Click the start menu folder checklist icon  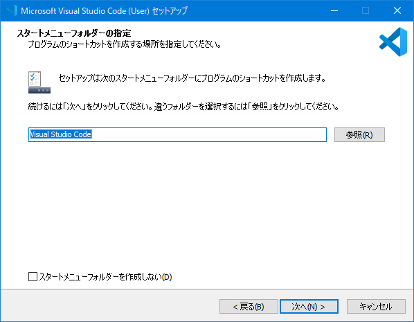pos(39,82)
